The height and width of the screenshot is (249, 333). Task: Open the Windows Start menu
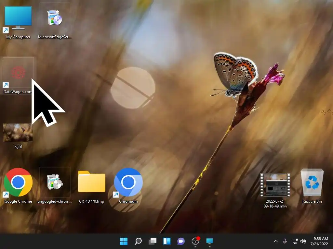(124, 241)
